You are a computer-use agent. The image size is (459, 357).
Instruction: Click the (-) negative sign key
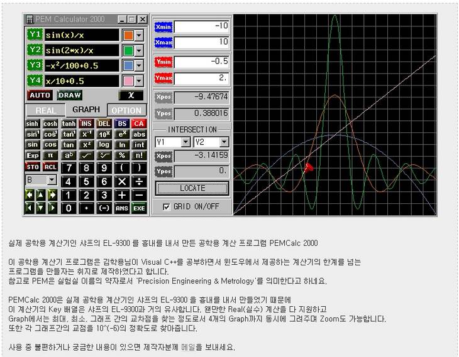click(104, 208)
